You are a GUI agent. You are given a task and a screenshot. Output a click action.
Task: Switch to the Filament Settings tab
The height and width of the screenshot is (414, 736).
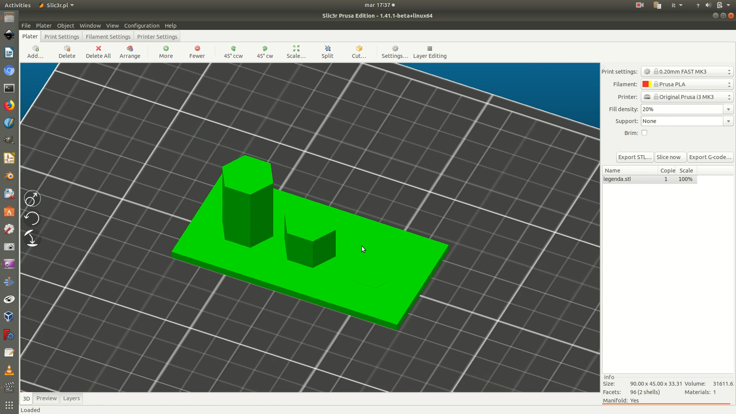(x=108, y=36)
